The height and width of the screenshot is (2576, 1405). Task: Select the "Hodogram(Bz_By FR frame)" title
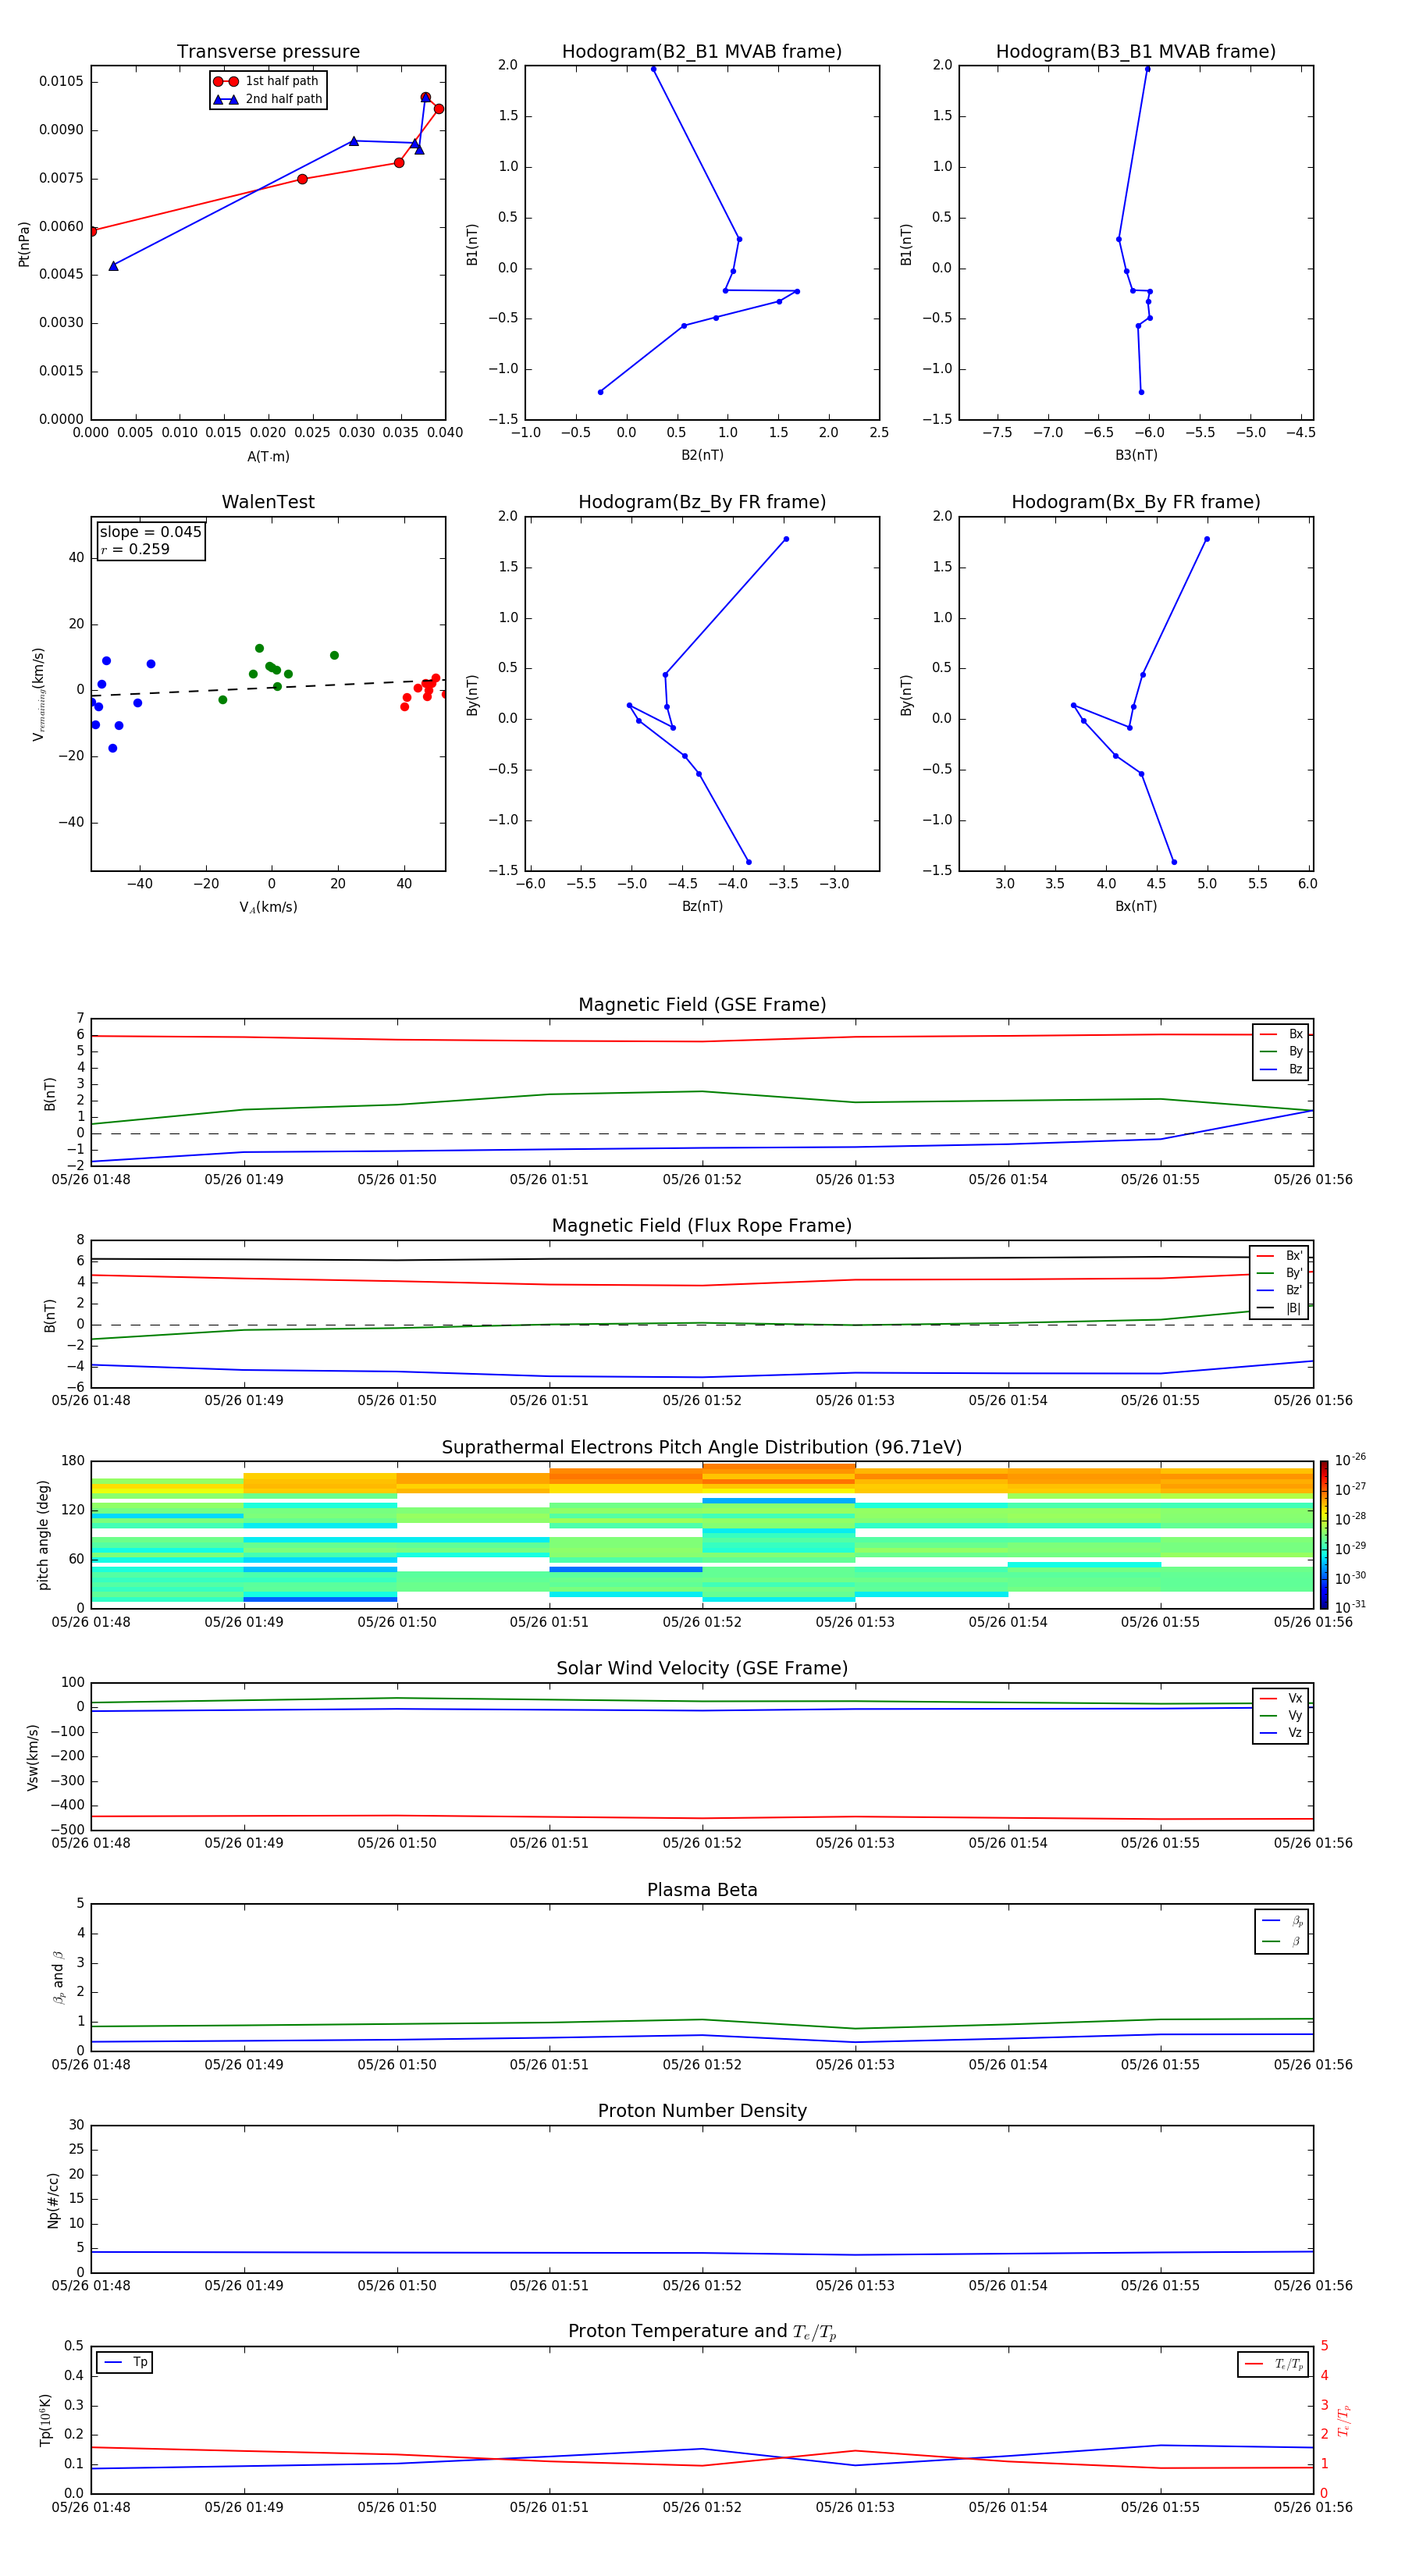coord(702,502)
